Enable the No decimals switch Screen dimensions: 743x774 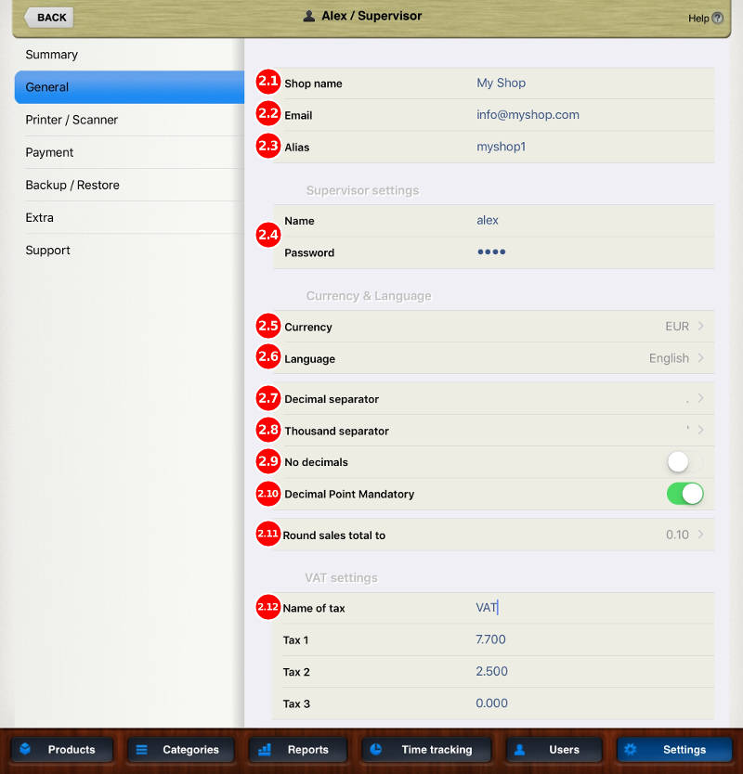[x=684, y=462]
